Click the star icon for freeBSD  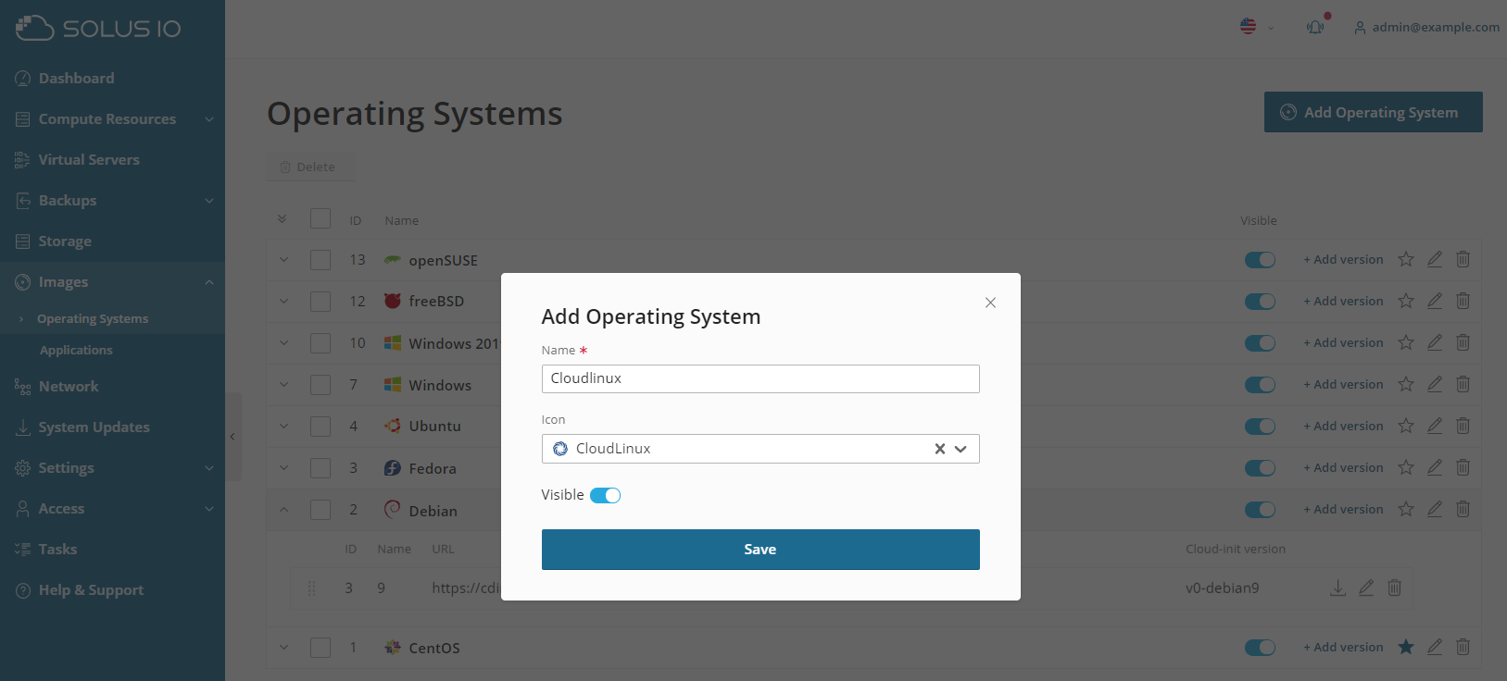pos(1406,301)
